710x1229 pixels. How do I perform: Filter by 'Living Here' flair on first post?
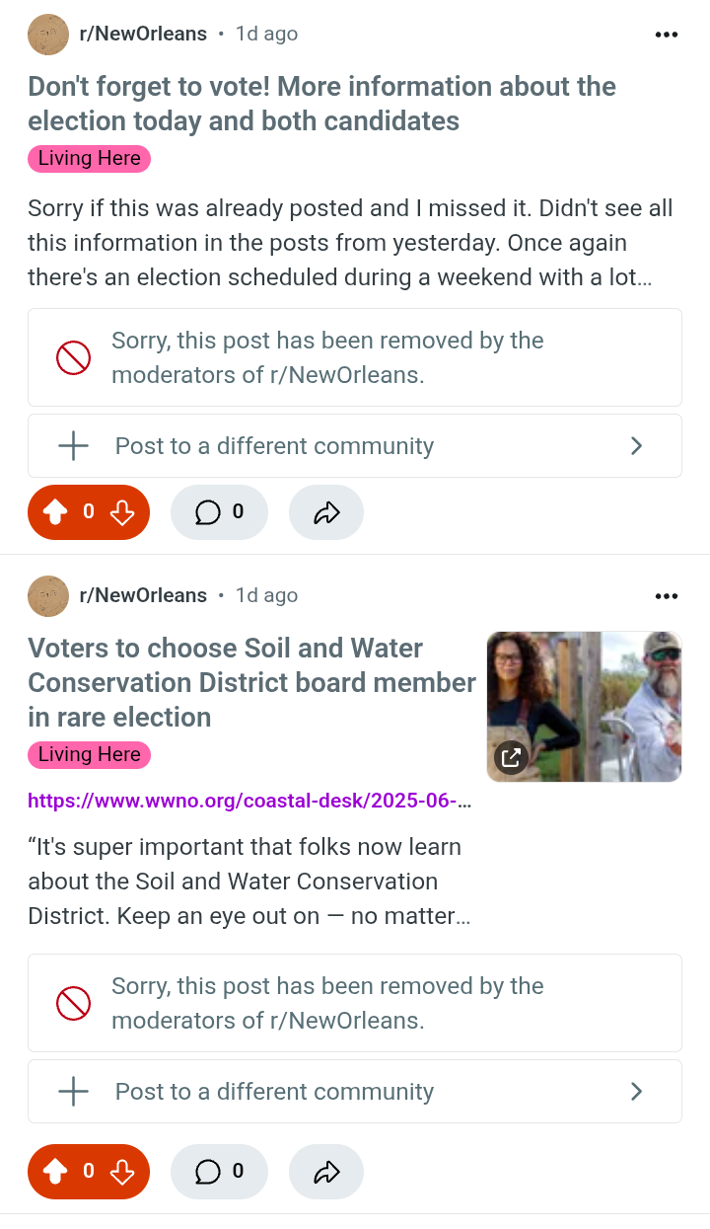pyautogui.click(x=89, y=159)
